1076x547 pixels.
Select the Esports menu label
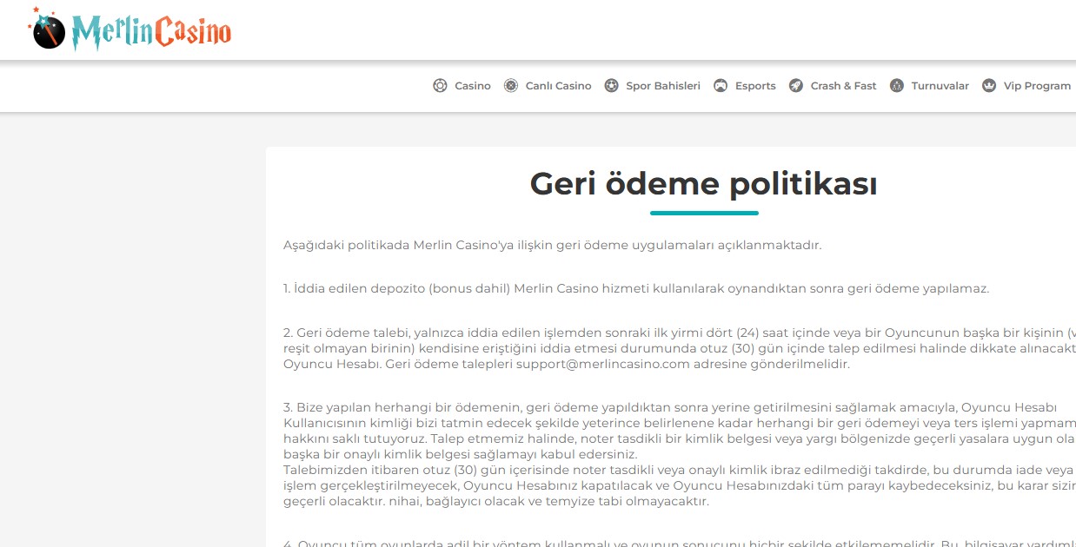pyautogui.click(x=755, y=86)
